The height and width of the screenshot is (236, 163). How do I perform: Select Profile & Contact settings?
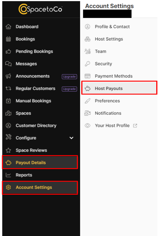click(x=112, y=27)
